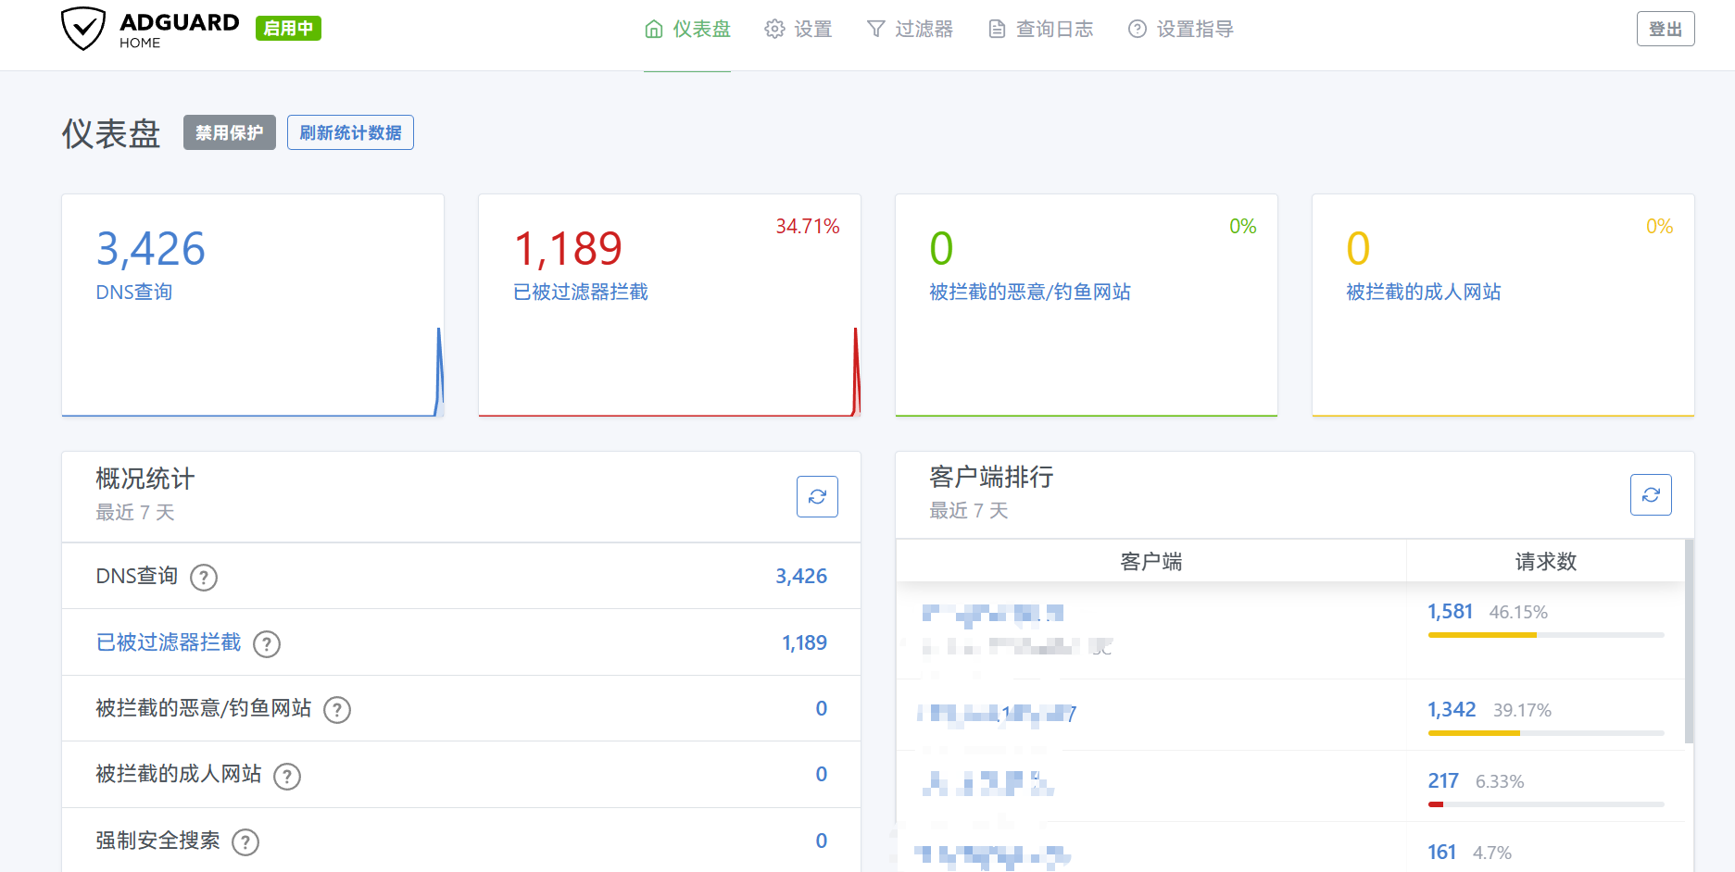Viewport: 1735px width, 872px height.
Task: Click help icon beside 强制安全搜索 row
Action: pyautogui.click(x=245, y=842)
